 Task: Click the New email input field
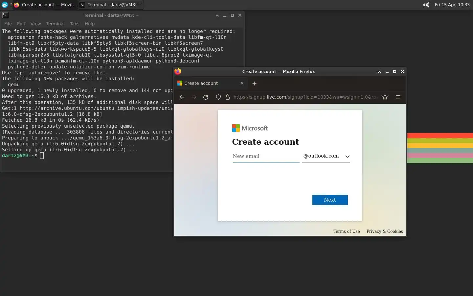[266, 156]
